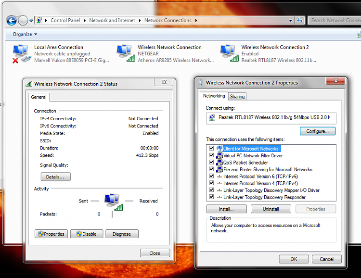Image resolution: width=361 pixels, height=278 pixels.
Task: Open recent pages dropdown beside Forward arrow
Action: coord(31,21)
